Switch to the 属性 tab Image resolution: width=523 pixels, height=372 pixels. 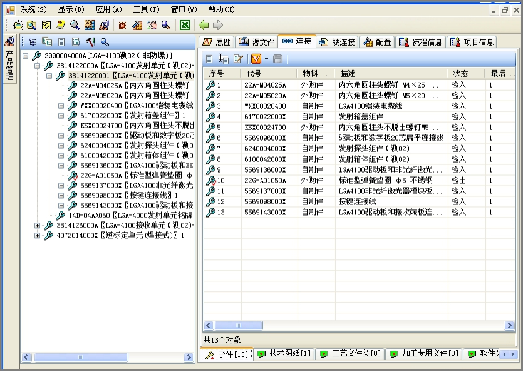(x=217, y=42)
